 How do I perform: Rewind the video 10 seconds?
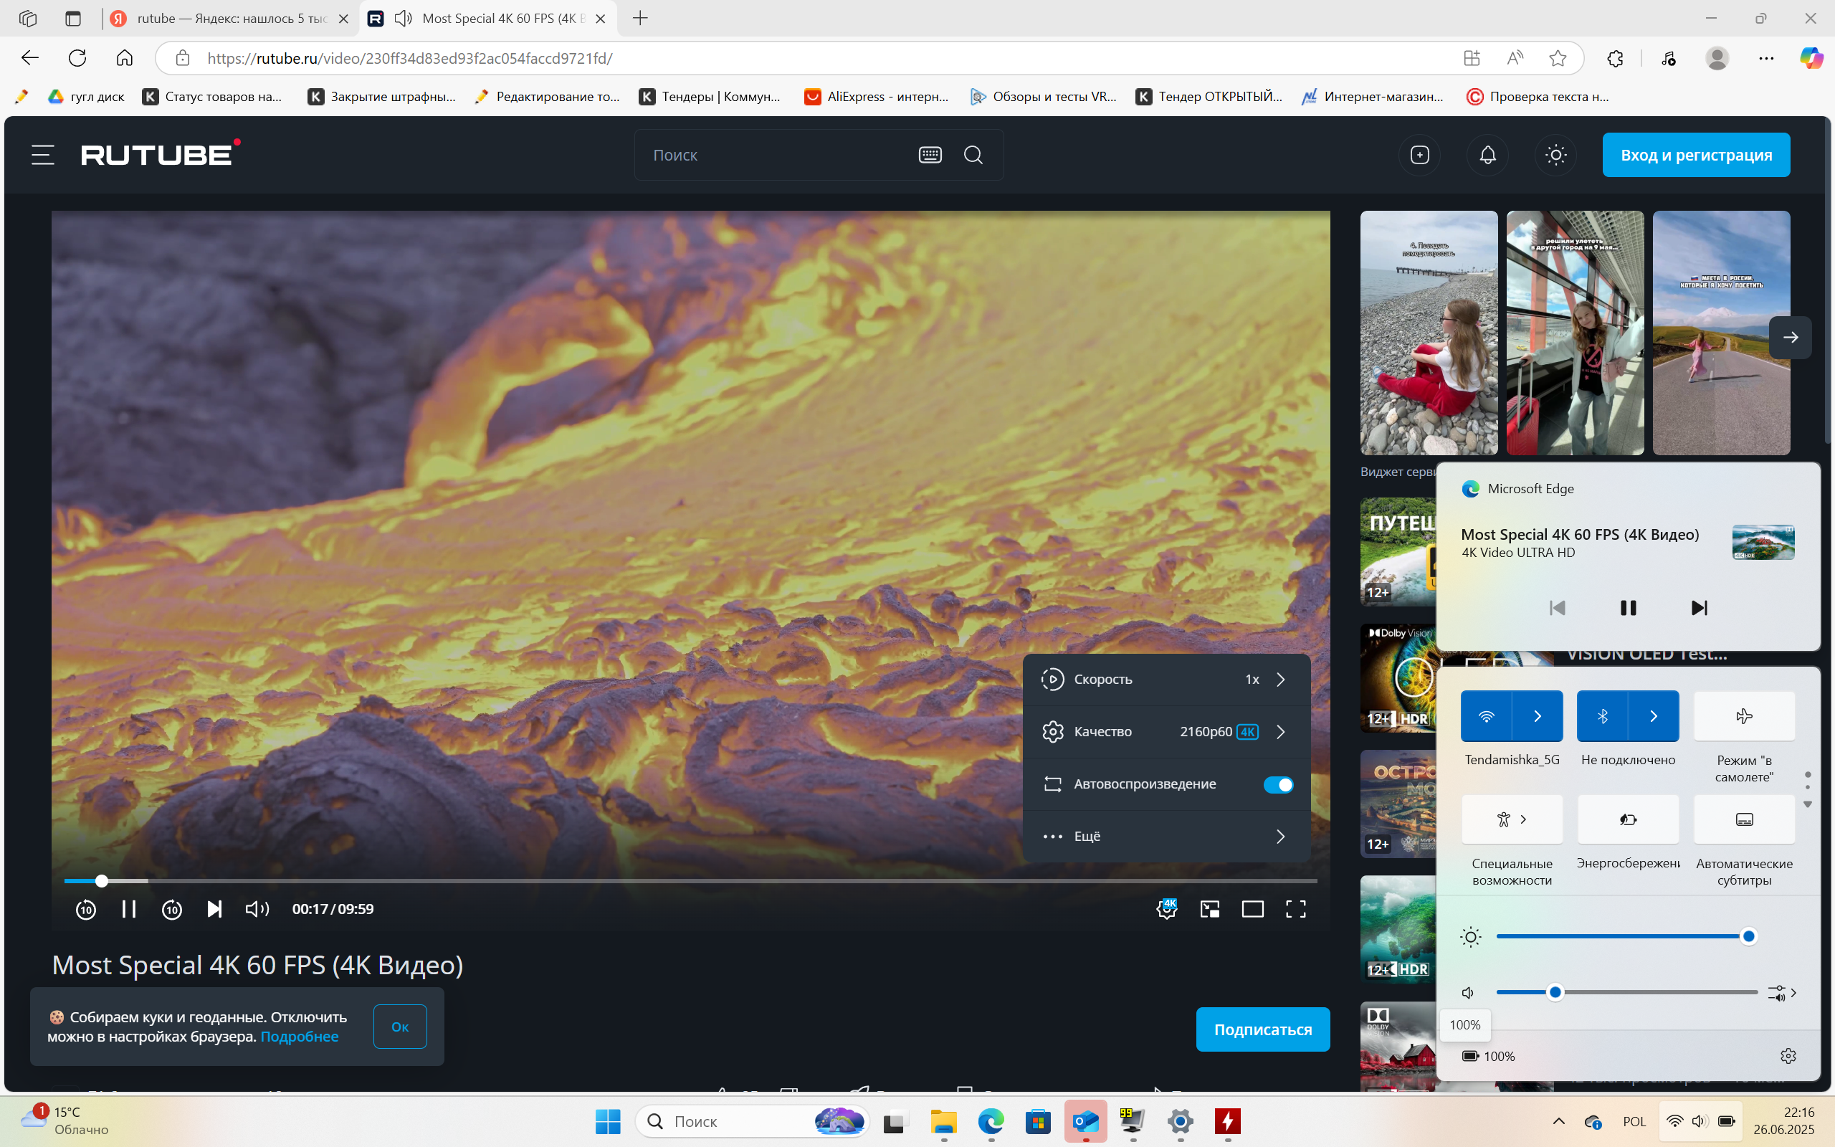pos(86,909)
